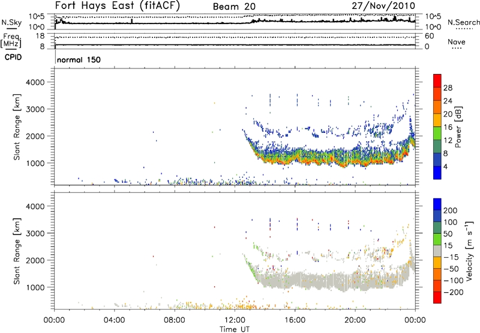Click the '12' power color bar value

click(x=448, y=141)
